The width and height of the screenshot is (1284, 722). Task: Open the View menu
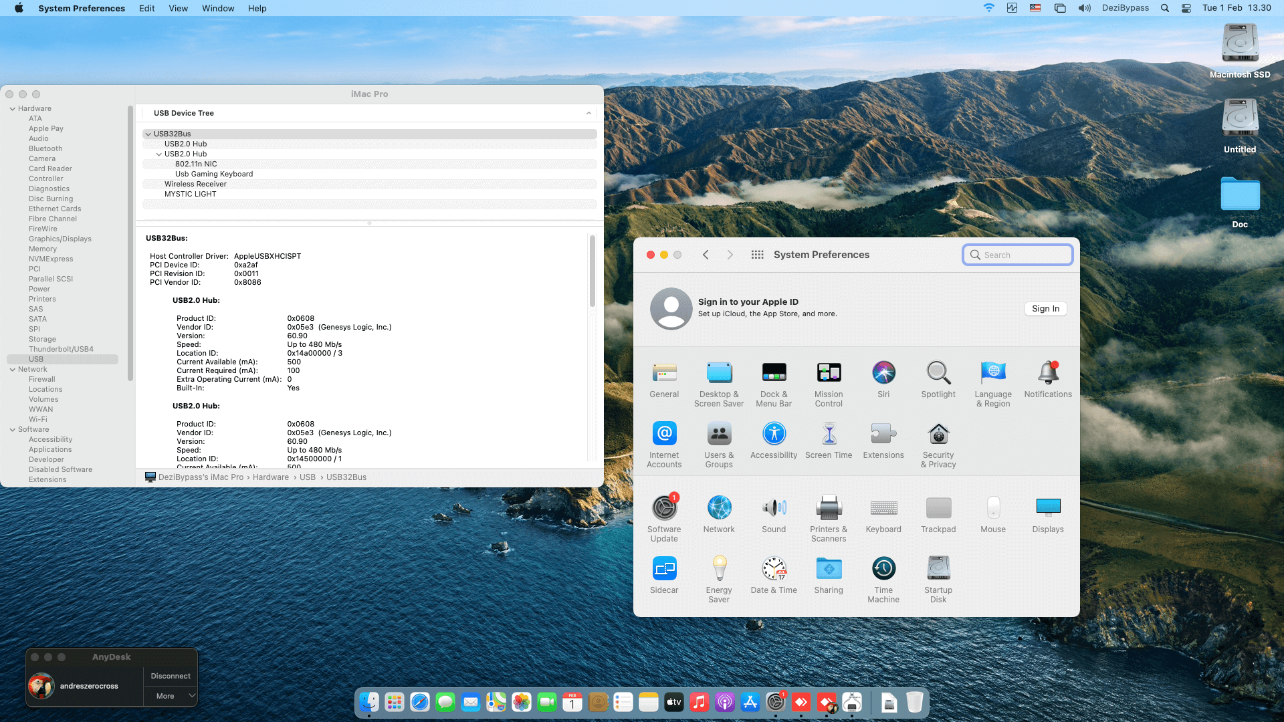click(178, 8)
